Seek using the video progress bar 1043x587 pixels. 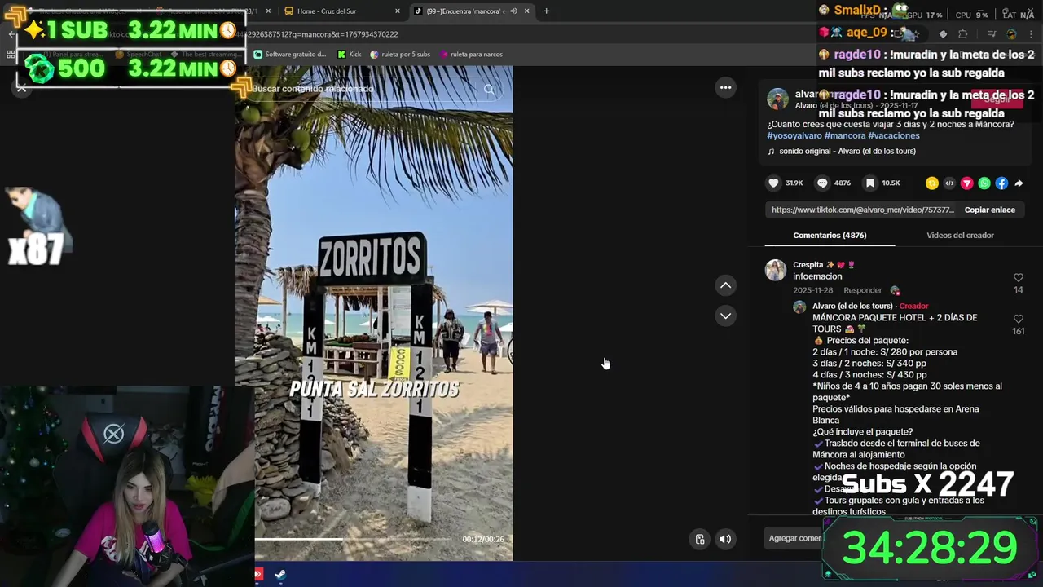(x=354, y=539)
